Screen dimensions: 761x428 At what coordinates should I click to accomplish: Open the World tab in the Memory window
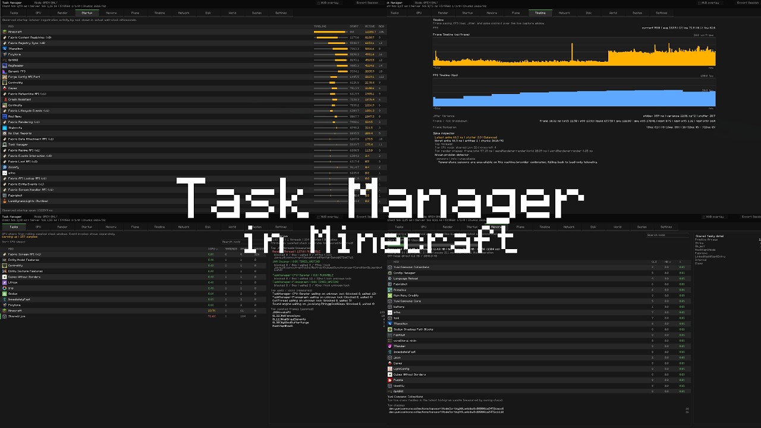click(x=617, y=227)
